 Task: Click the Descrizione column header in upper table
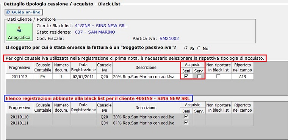146,68
